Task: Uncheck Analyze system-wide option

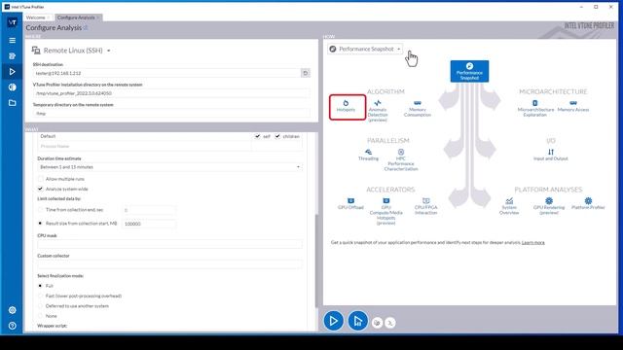Action: coord(40,189)
